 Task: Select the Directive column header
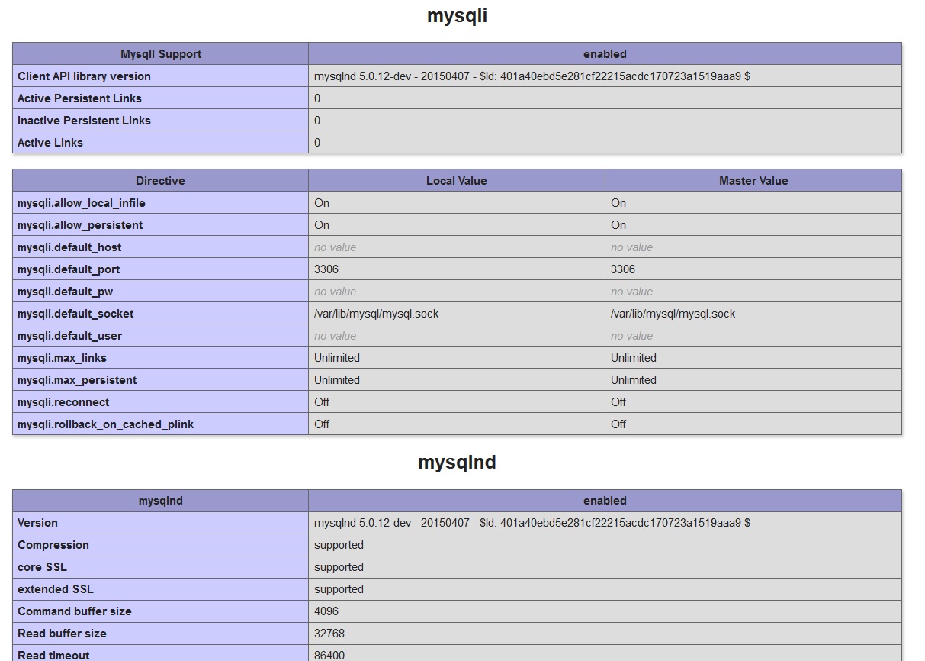(x=159, y=181)
